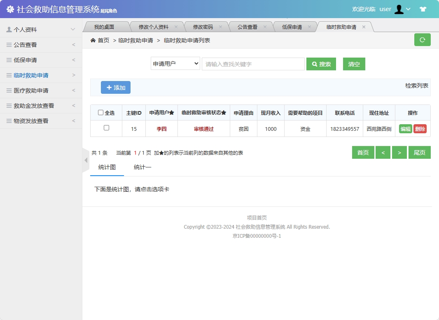Screen dimensions: 439x320
Task: Open the 统计一 tab below the table
Action: (x=142, y=167)
